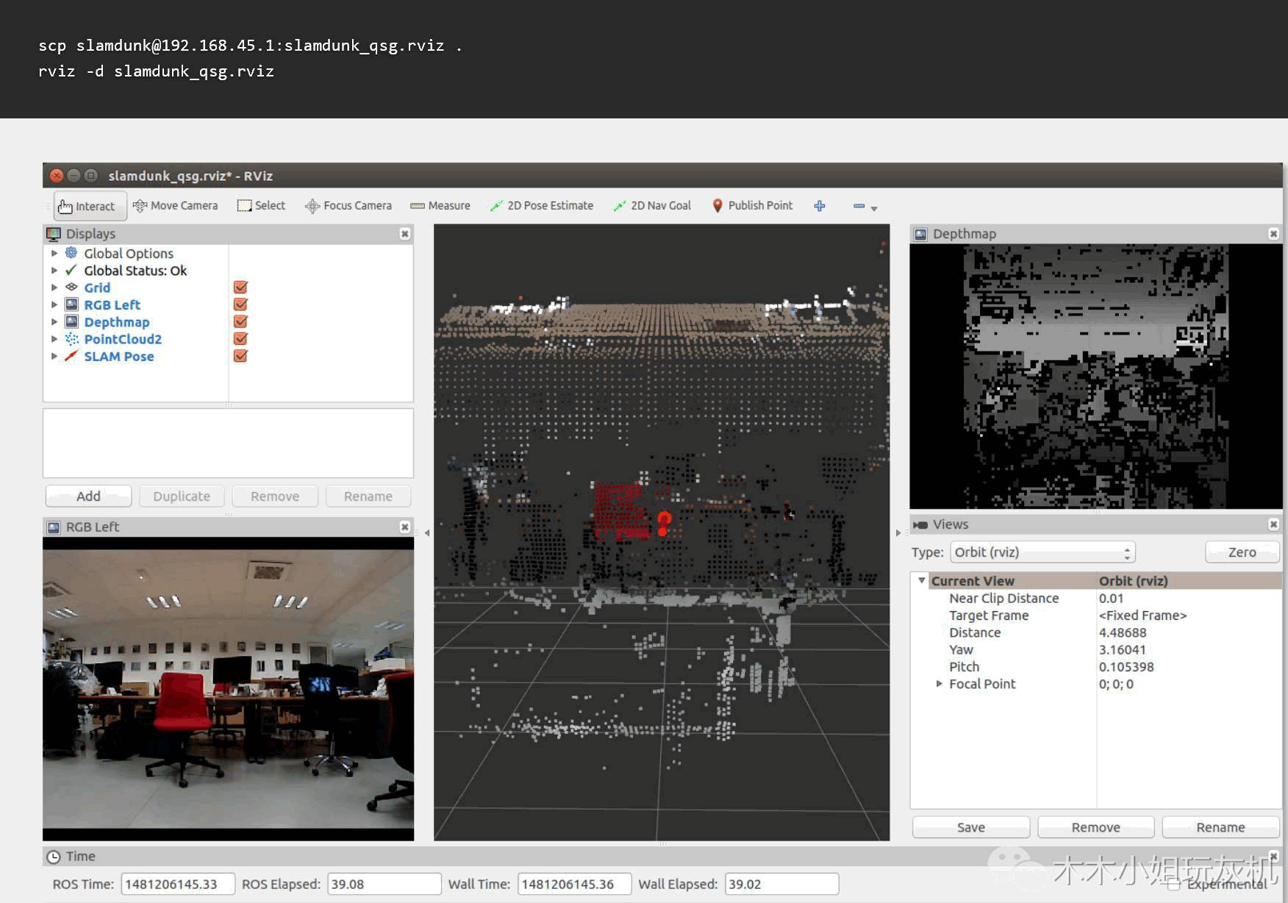Click the Add display button
The height and width of the screenshot is (903, 1288).
coord(88,496)
